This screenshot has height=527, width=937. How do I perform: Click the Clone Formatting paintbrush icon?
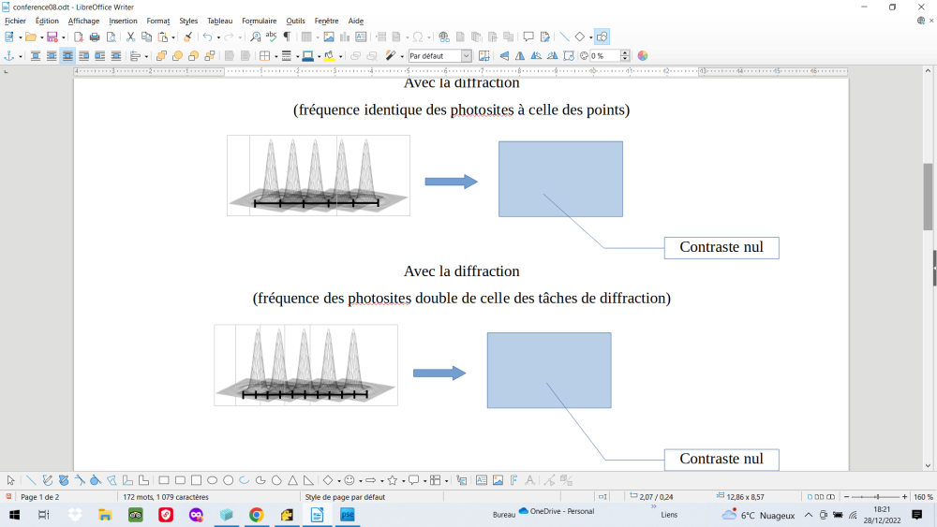[x=187, y=37]
